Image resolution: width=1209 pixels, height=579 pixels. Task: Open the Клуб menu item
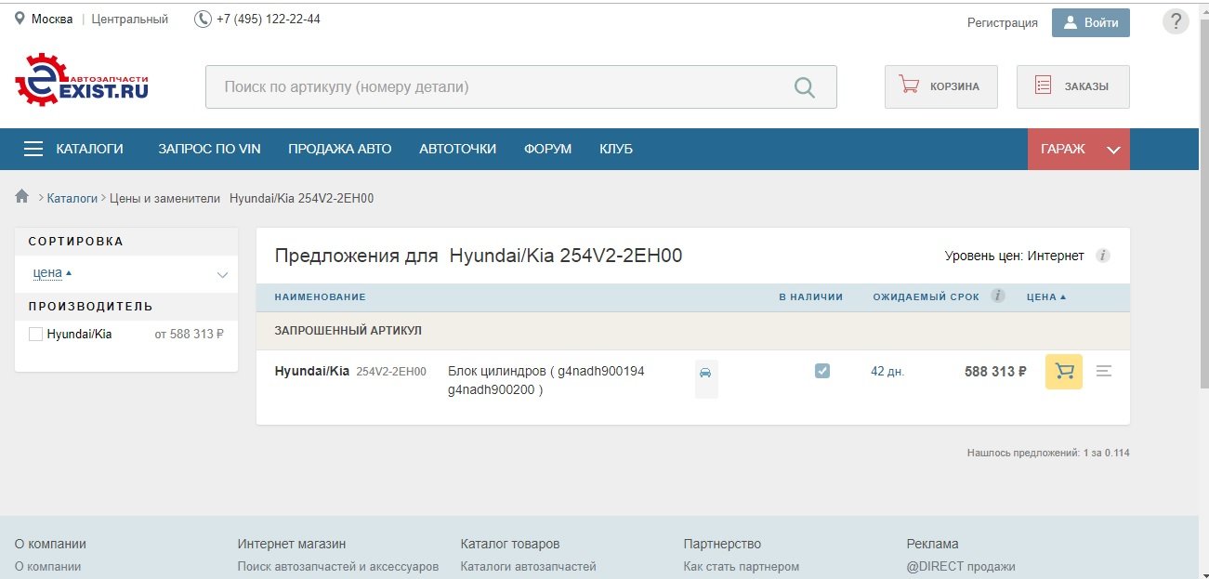click(x=616, y=149)
